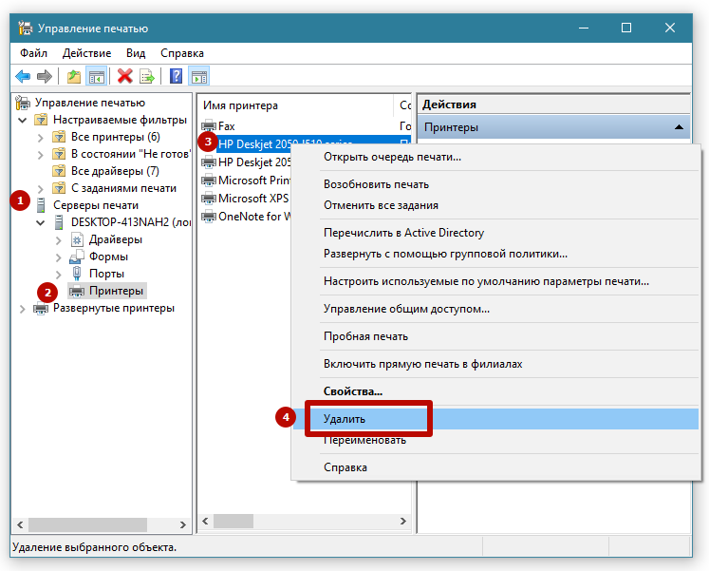This screenshot has width=709, height=571.
Task: Collapse the Настраиваемые фильтры tree node
Action: [x=22, y=120]
